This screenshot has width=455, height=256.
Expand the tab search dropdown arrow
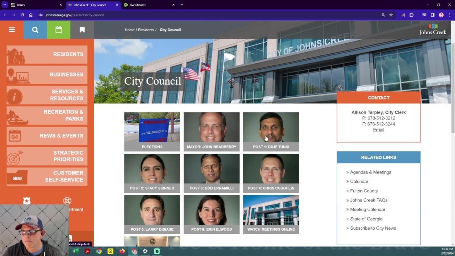5,5
